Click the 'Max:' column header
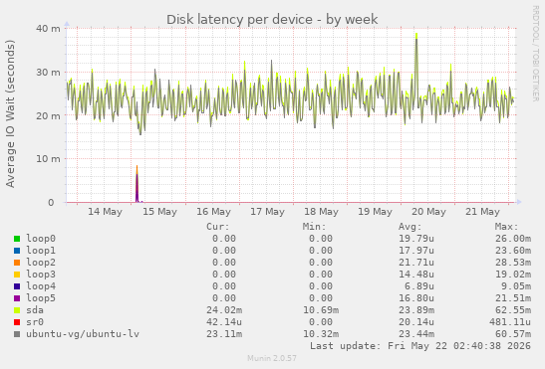 (507, 227)
